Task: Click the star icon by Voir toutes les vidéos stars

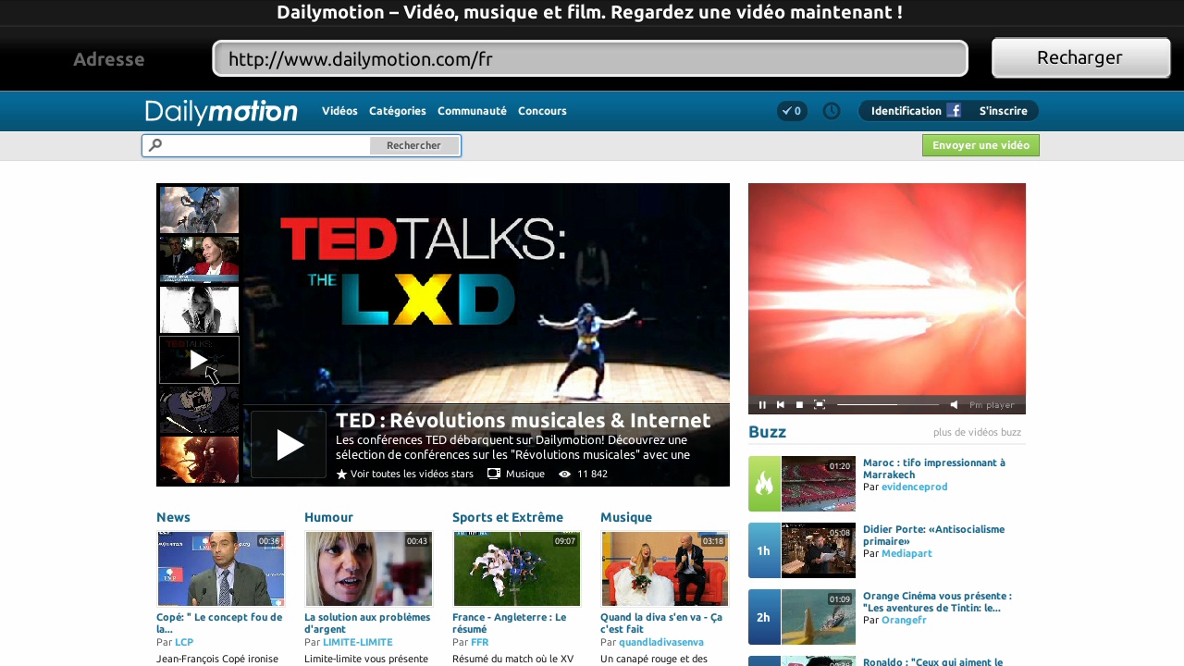Action: coord(341,474)
